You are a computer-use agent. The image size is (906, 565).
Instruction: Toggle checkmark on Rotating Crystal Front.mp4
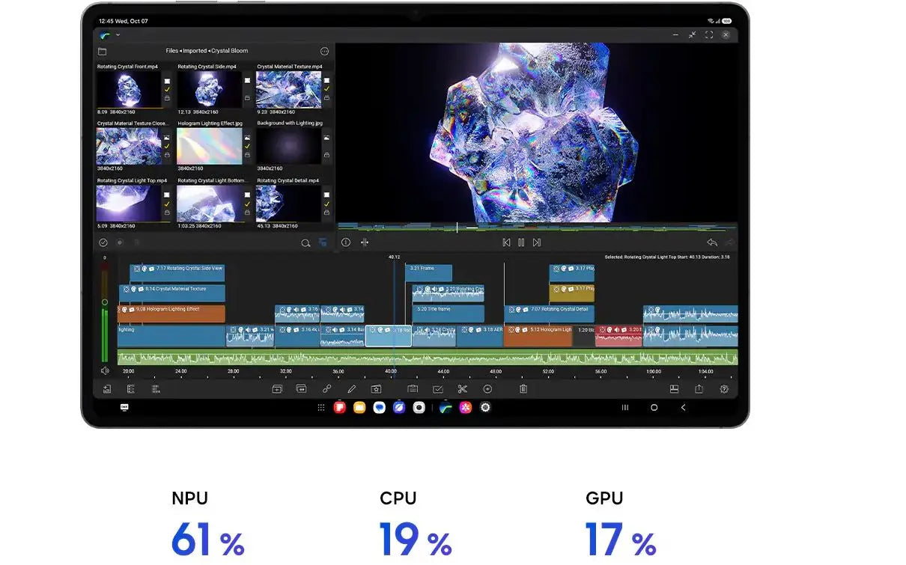(167, 89)
